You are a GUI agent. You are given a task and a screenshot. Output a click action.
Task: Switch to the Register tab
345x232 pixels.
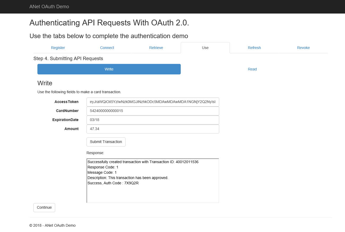[x=58, y=48]
